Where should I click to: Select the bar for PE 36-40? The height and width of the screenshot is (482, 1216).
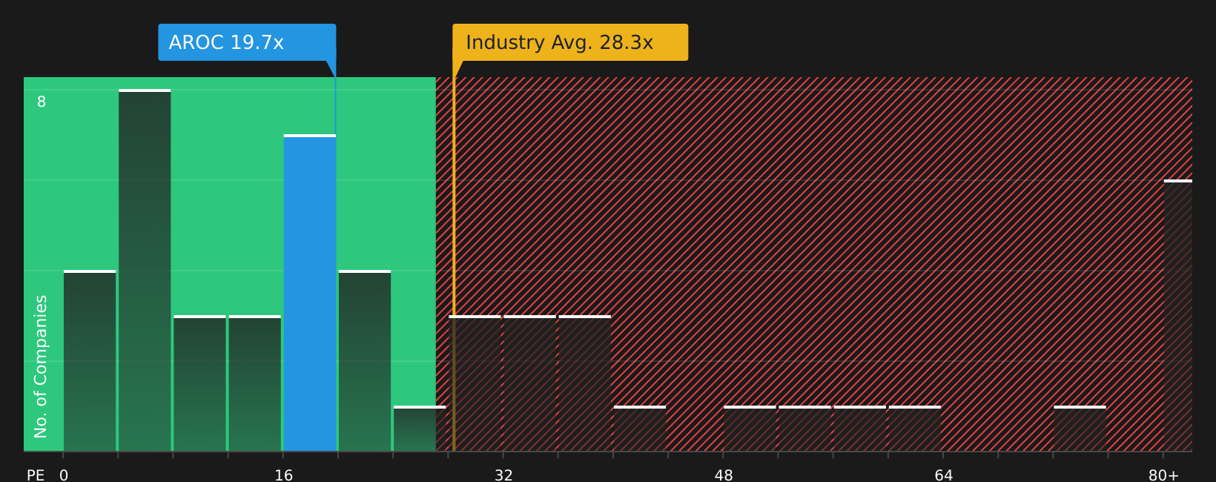[x=585, y=383]
